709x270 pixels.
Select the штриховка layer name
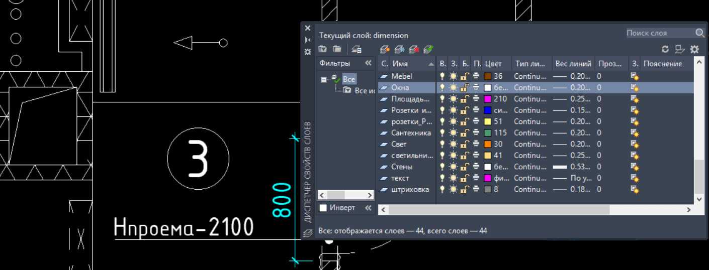(410, 189)
